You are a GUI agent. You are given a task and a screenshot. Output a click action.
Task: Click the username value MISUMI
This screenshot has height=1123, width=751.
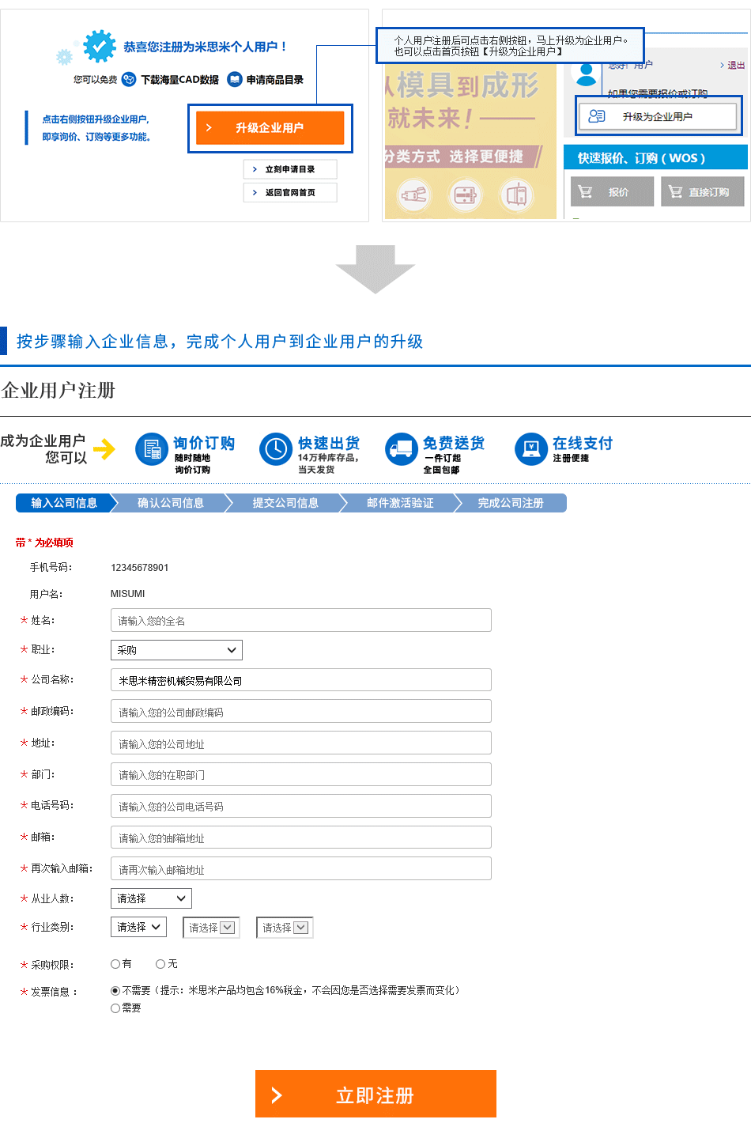tap(128, 594)
